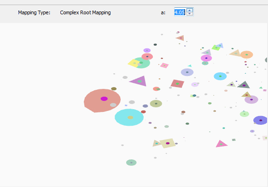The width and height of the screenshot is (268, 187).
Task: Select the olive green circle
Action: pos(156,104)
